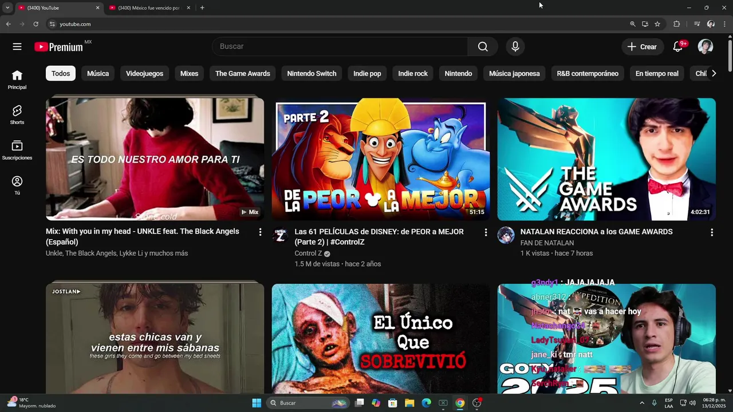Open more options for NATALAN GAME AWARDS video
Screen dimensions: 733x412
pos(712,232)
